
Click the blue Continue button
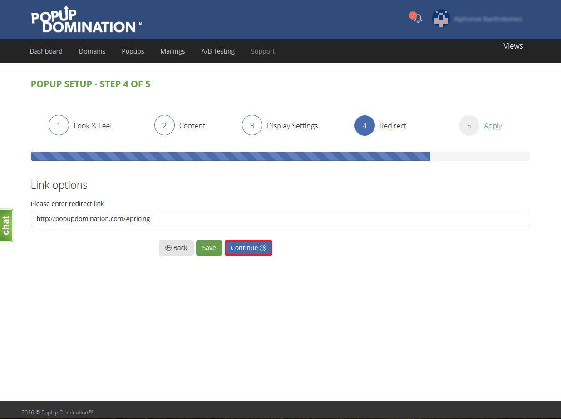(x=248, y=248)
